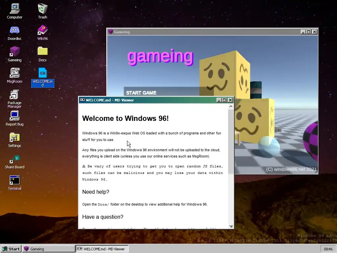
Task: Minimize the MD Viewer window
Action: click(219, 100)
